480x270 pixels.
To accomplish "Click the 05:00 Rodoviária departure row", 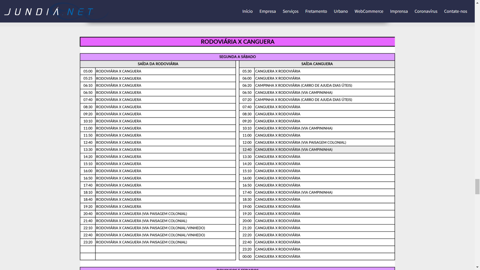I will (x=118, y=71).
